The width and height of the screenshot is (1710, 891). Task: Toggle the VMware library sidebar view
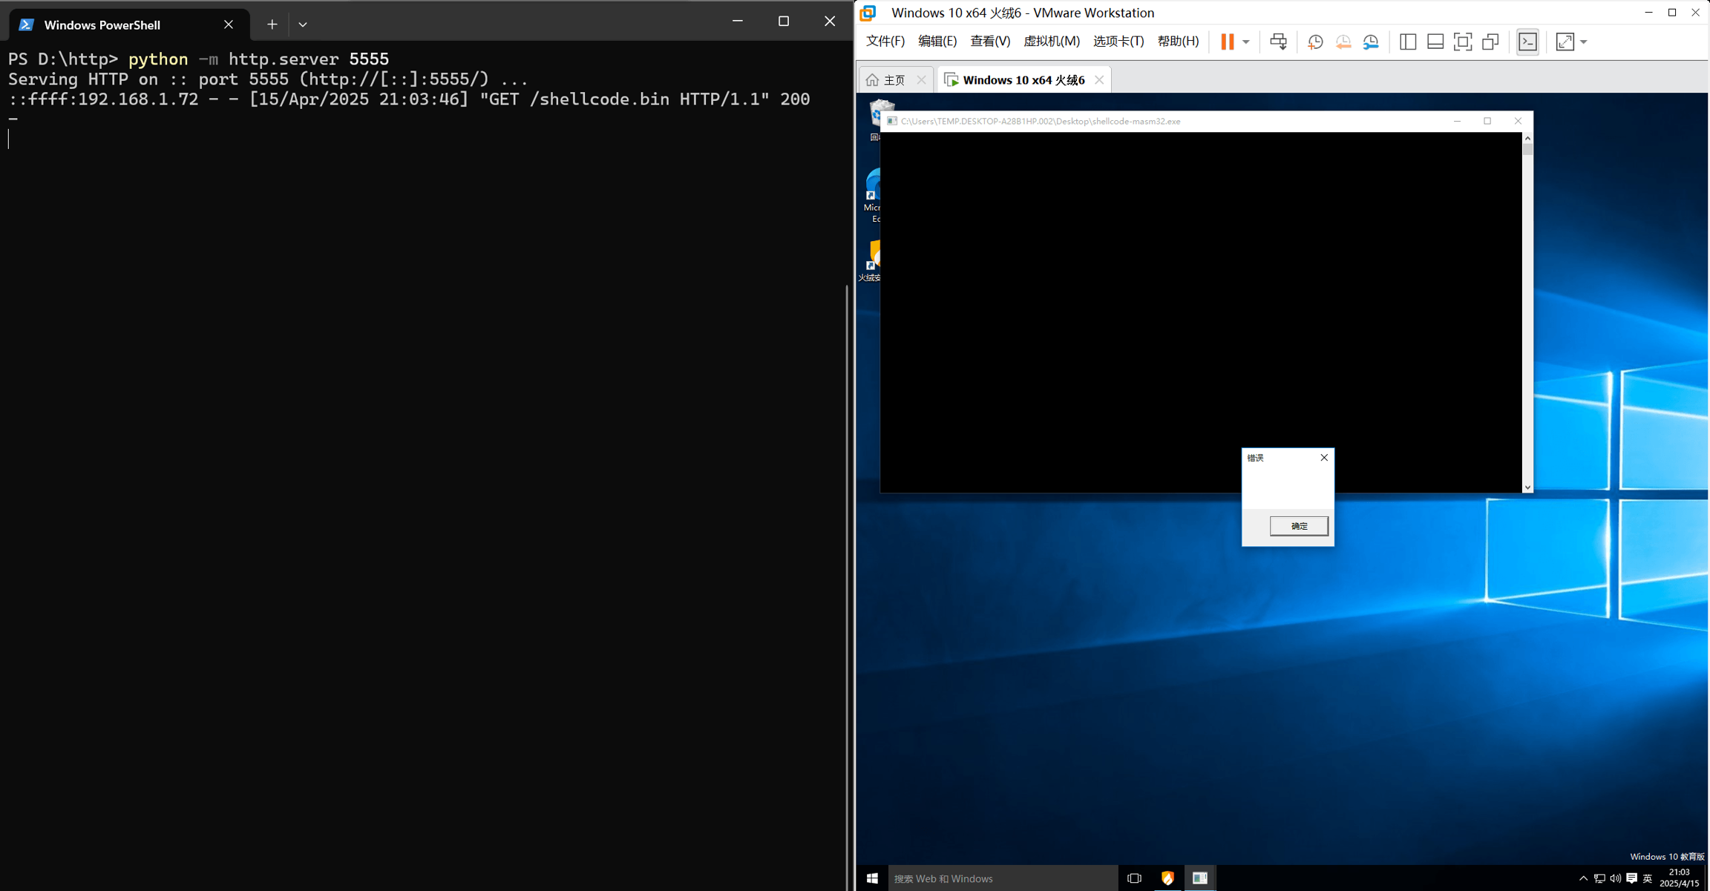point(1407,42)
